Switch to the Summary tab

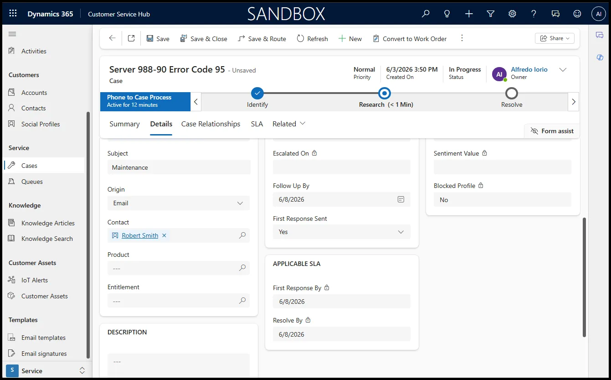pos(124,124)
